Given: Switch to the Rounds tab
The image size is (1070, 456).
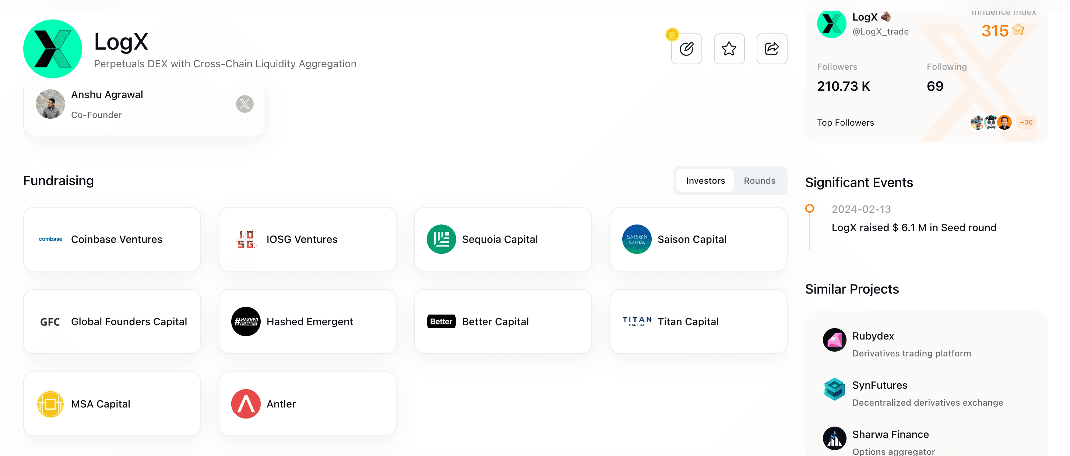Looking at the screenshot, I should (x=759, y=181).
